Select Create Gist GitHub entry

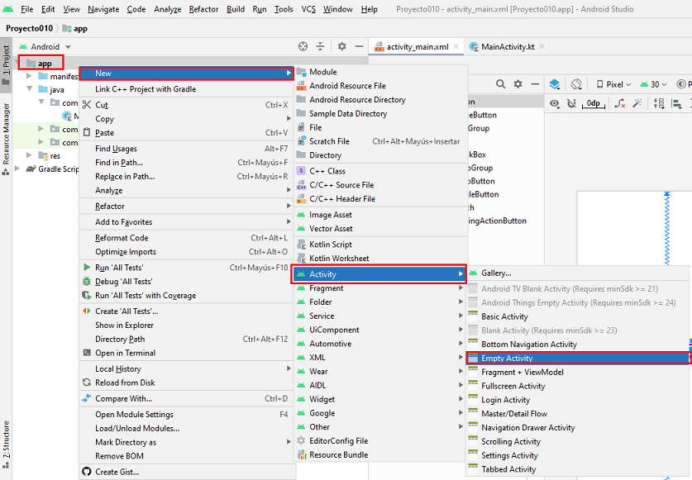(x=186, y=472)
